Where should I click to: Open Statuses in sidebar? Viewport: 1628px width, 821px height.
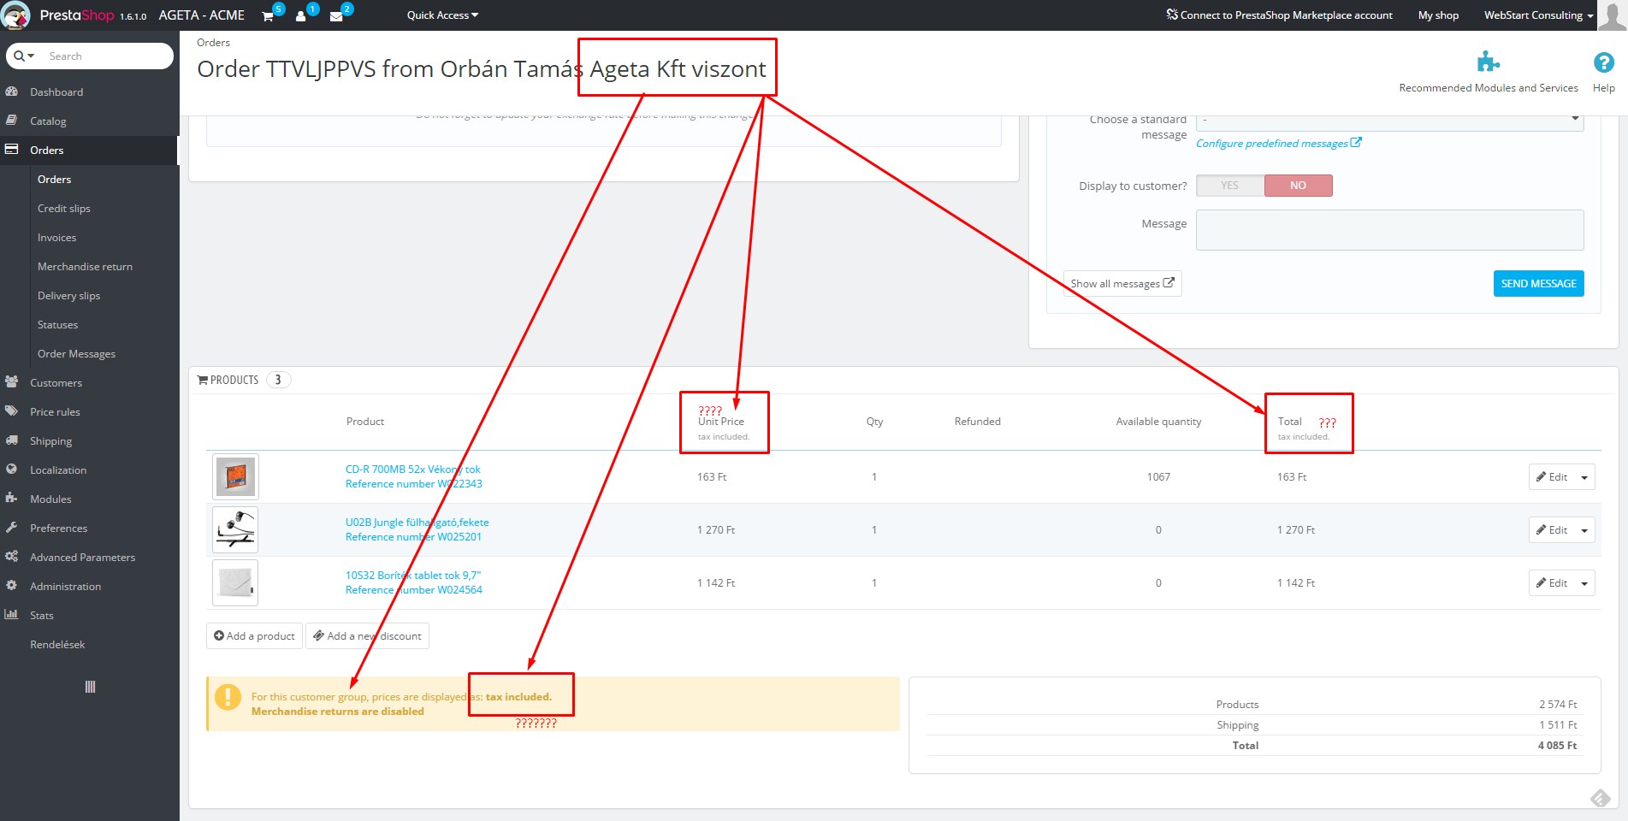[57, 325]
